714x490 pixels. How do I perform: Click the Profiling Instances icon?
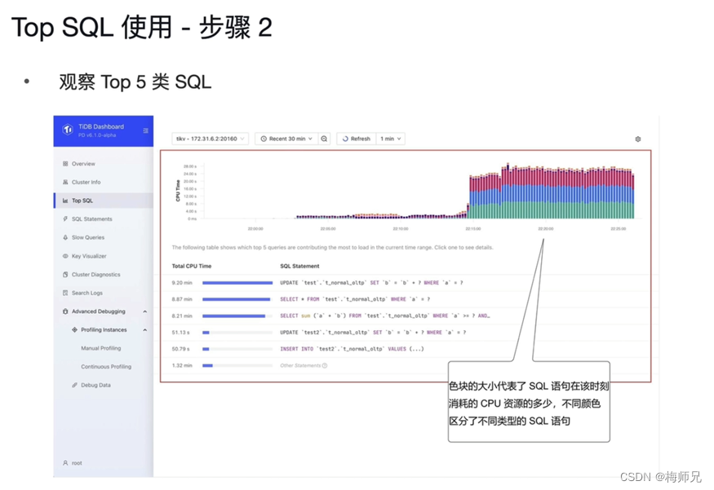(x=75, y=330)
